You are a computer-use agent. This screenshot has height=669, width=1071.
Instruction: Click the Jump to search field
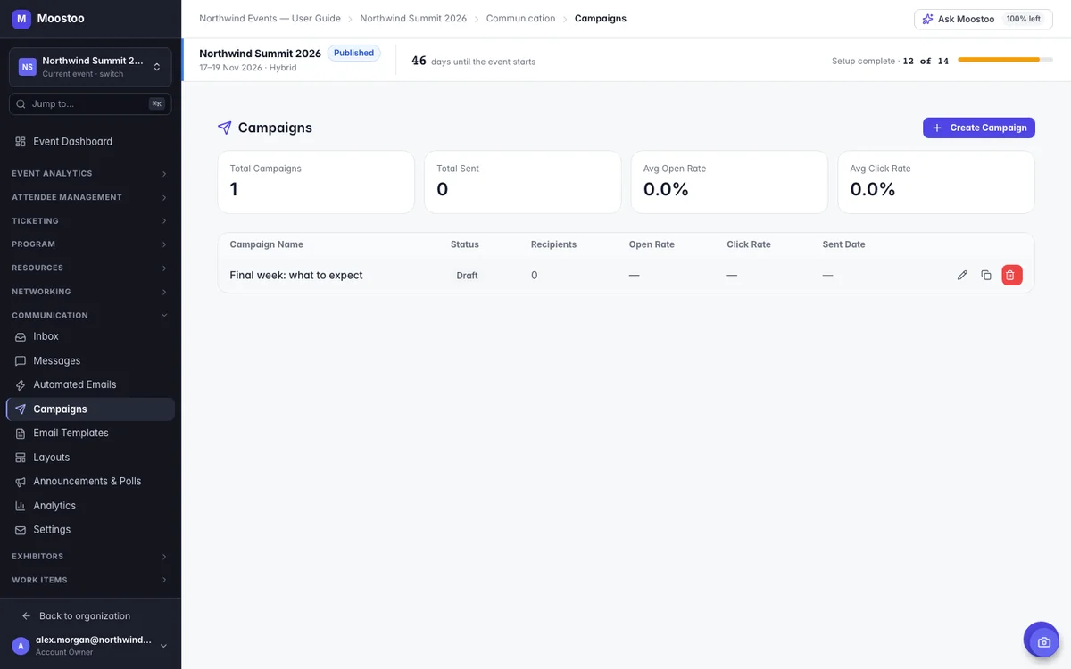(x=90, y=104)
